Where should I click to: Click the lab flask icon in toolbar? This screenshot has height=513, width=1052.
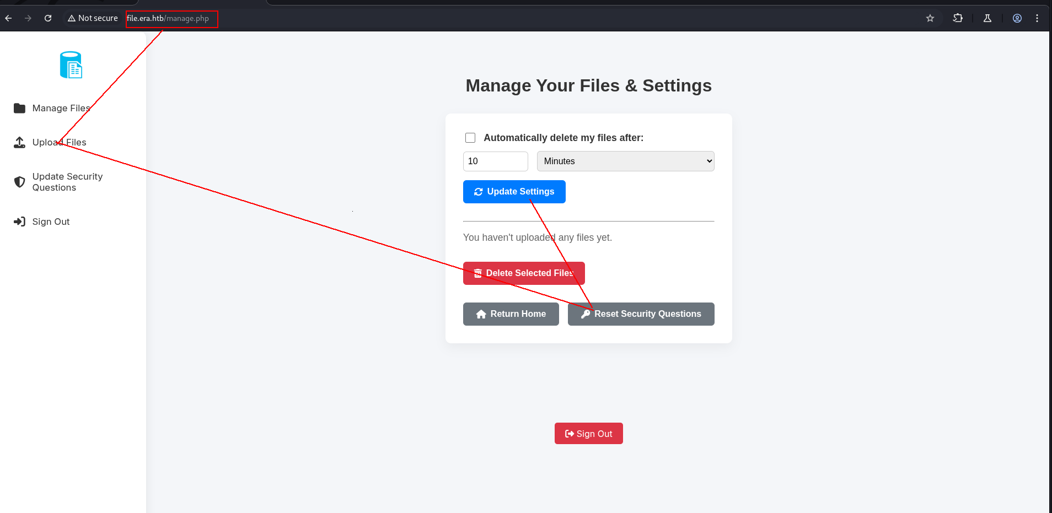(x=987, y=18)
